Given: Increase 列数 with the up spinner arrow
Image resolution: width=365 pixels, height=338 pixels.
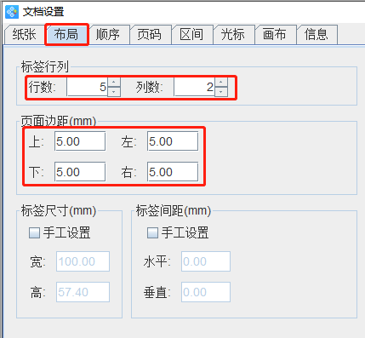Looking at the screenshot, I should [221, 83].
